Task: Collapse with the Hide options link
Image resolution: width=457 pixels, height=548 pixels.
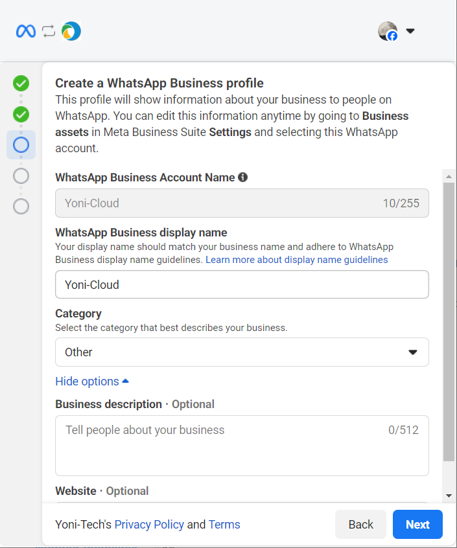Action: coord(92,382)
